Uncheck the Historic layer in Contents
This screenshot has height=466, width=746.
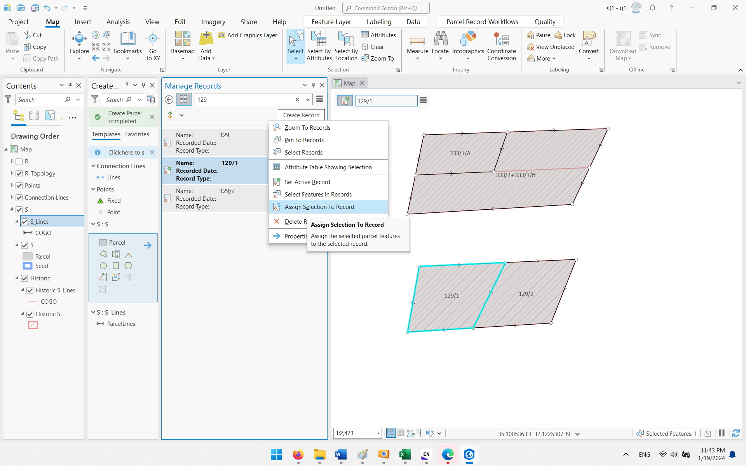click(25, 278)
